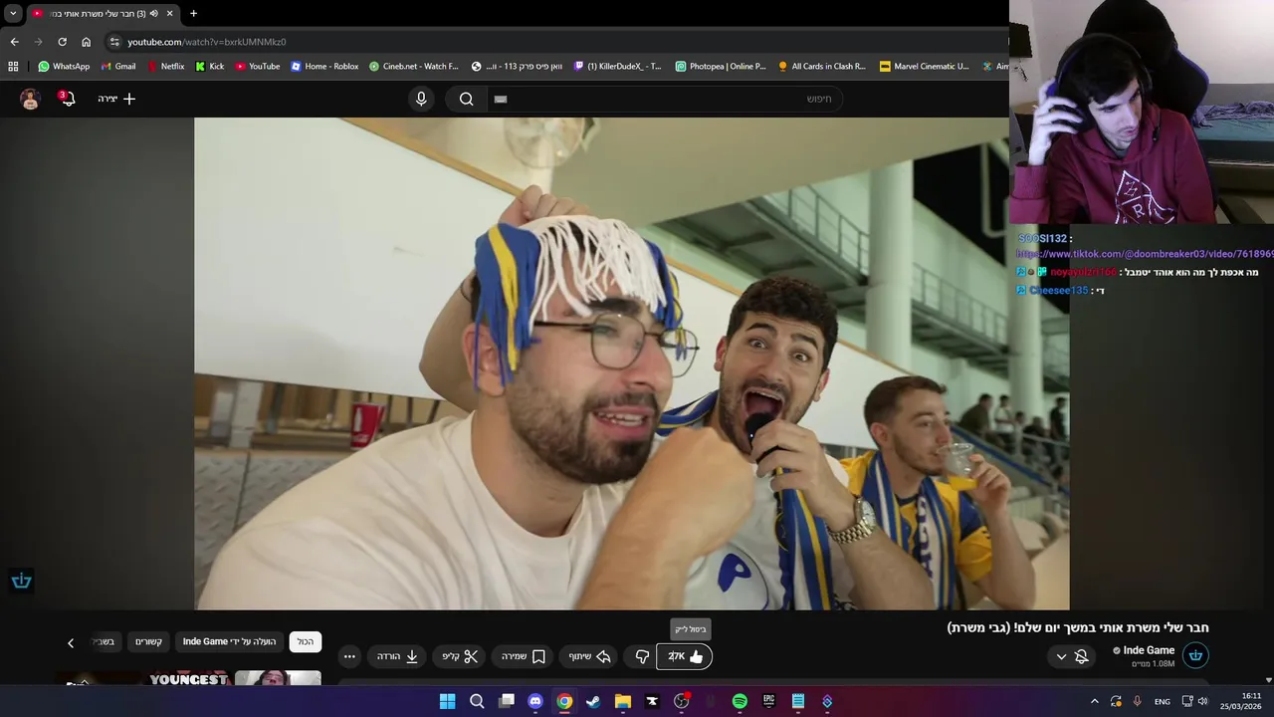The height and width of the screenshot is (717, 1274).
Task: Select the 'קשורים' filter chip
Action: coord(149,641)
